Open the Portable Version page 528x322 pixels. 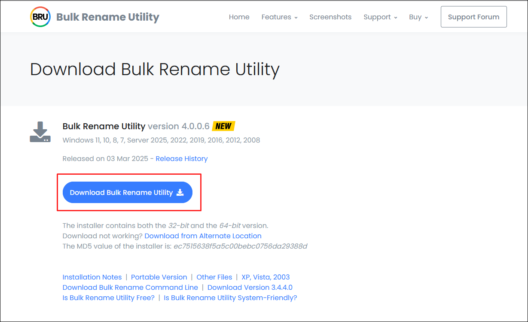(x=159, y=277)
